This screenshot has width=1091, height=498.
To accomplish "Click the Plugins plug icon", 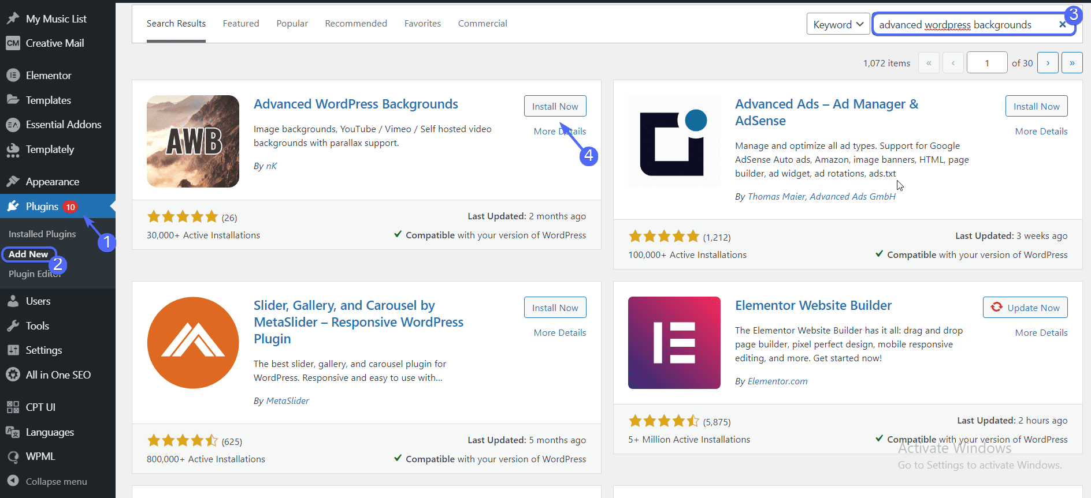I will pos(13,207).
